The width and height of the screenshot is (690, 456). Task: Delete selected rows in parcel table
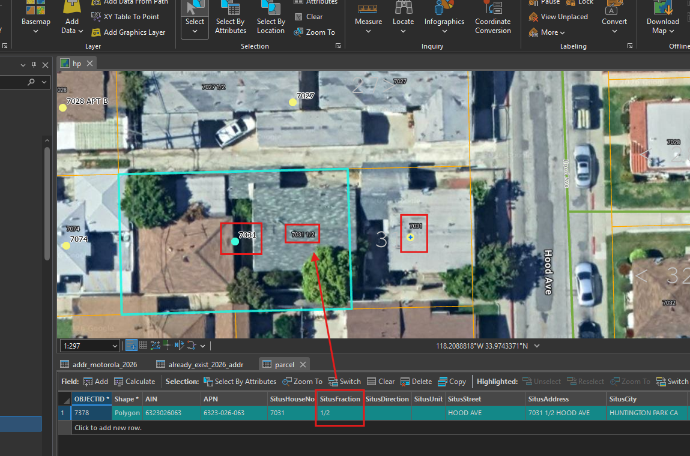416,382
